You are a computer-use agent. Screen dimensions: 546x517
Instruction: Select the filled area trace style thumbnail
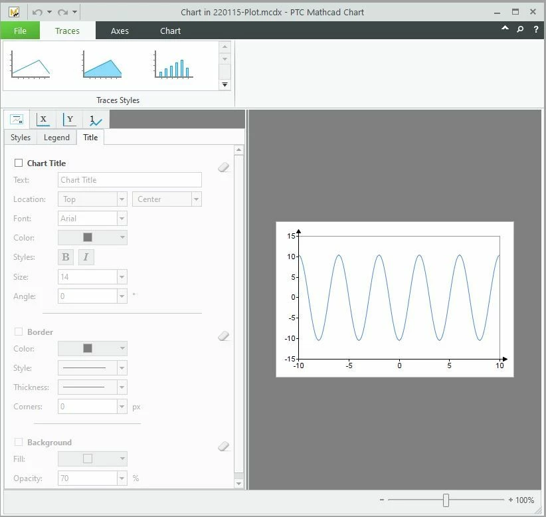102,64
